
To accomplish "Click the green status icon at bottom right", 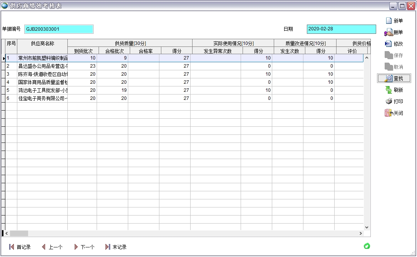I will (x=367, y=246).
